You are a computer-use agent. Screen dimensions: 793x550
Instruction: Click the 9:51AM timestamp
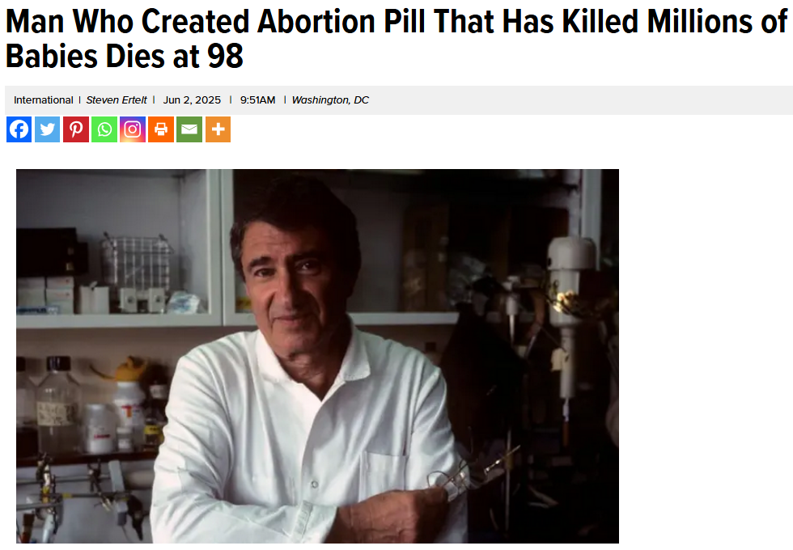(257, 100)
